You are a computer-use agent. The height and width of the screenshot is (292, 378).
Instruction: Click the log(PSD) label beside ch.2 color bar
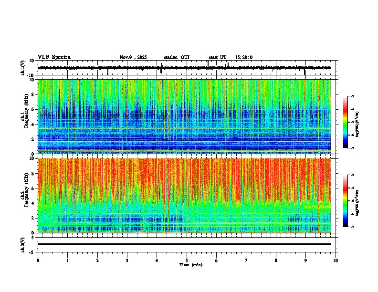pyautogui.click(x=357, y=203)
